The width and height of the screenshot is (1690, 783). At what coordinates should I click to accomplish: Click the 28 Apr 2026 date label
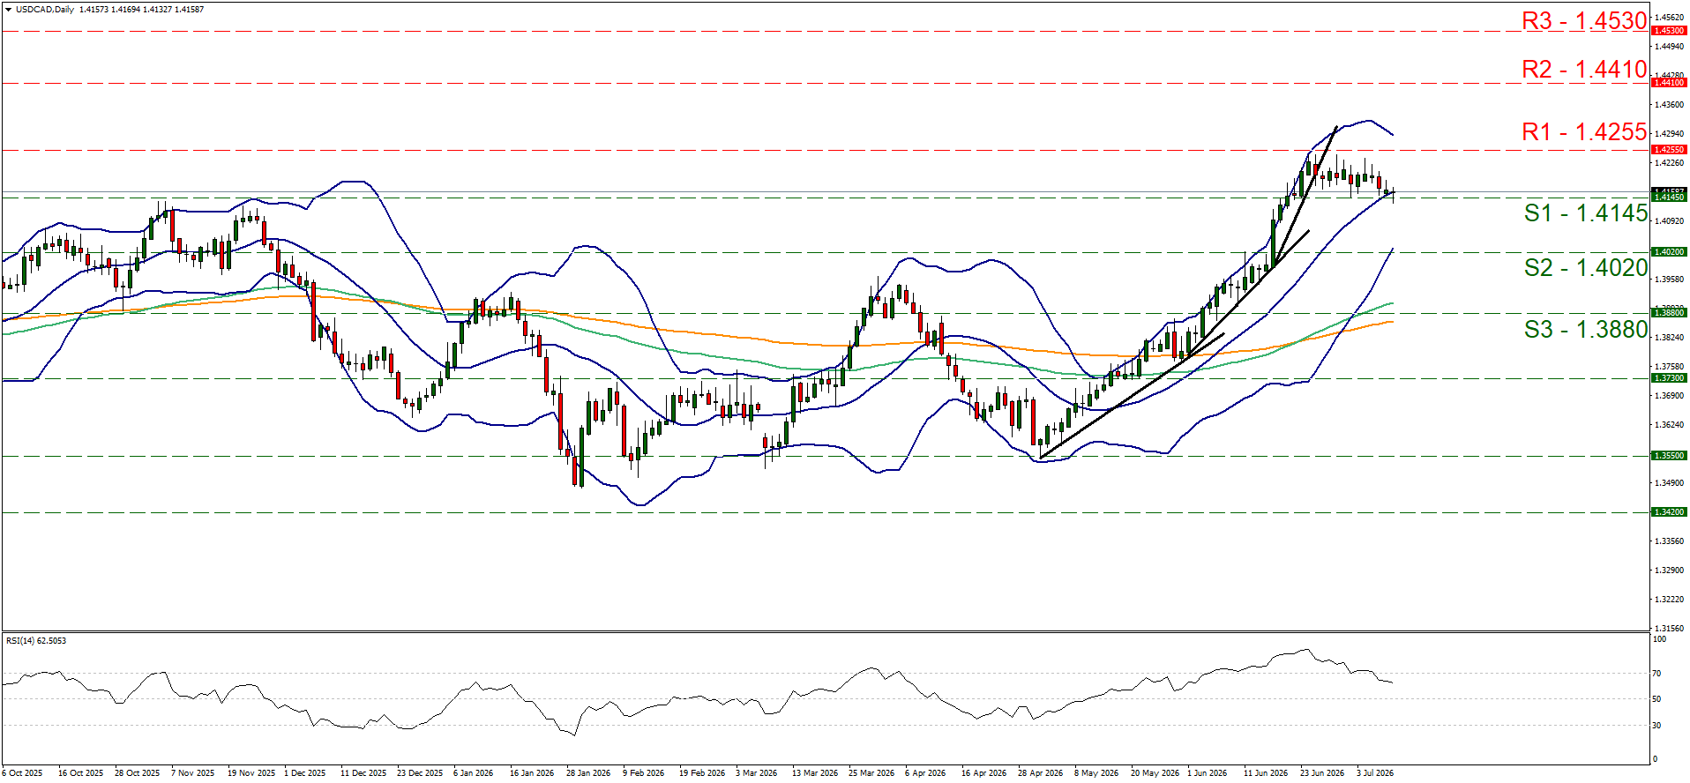pos(1040,773)
